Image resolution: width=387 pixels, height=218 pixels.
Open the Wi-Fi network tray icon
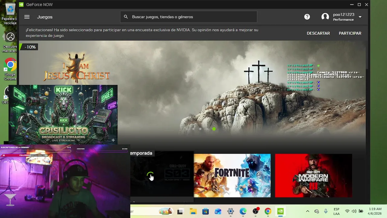(347, 211)
